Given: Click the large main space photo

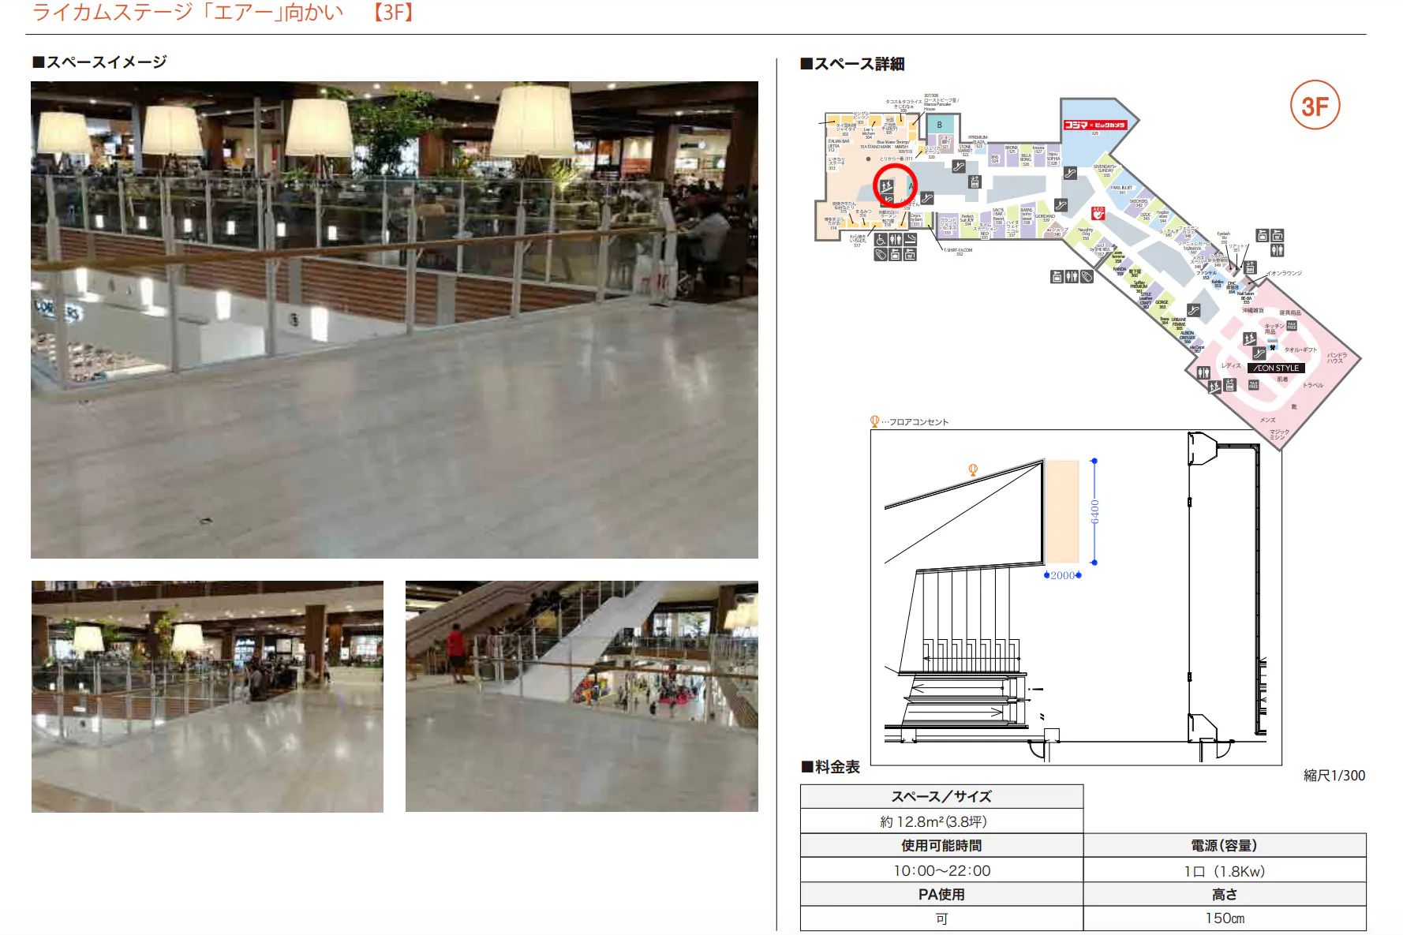Looking at the screenshot, I should [394, 320].
